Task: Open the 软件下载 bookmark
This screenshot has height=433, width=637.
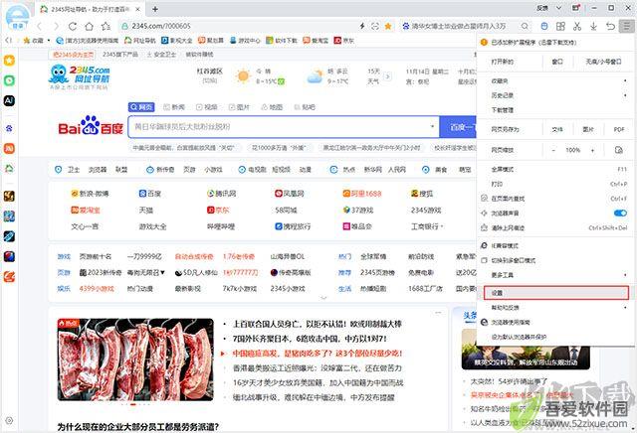Action: (282, 40)
